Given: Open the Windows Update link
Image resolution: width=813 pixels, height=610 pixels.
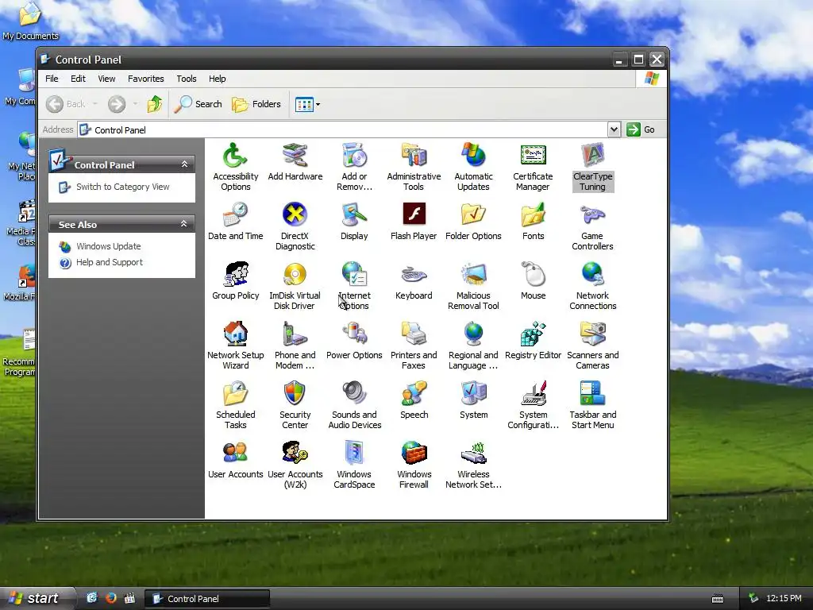Looking at the screenshot, I should (x=108, y=246).
